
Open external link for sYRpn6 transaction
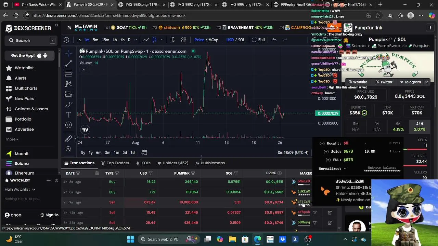tap(330, 213)
